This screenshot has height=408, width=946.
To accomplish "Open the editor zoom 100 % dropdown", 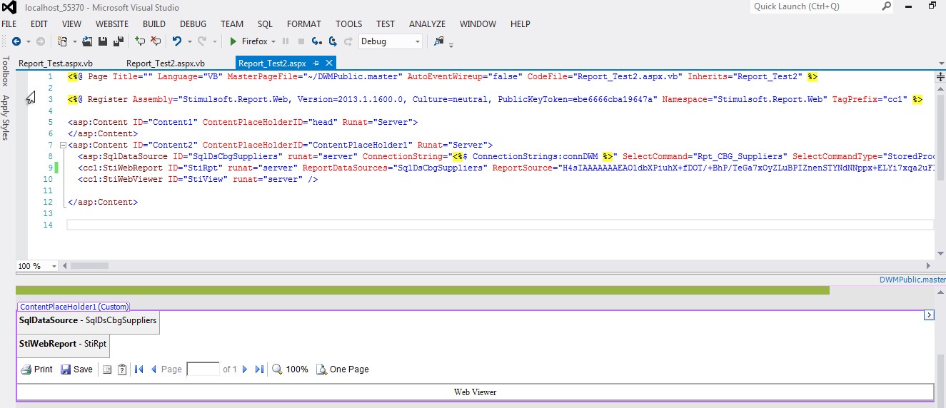I will (54, 266).
